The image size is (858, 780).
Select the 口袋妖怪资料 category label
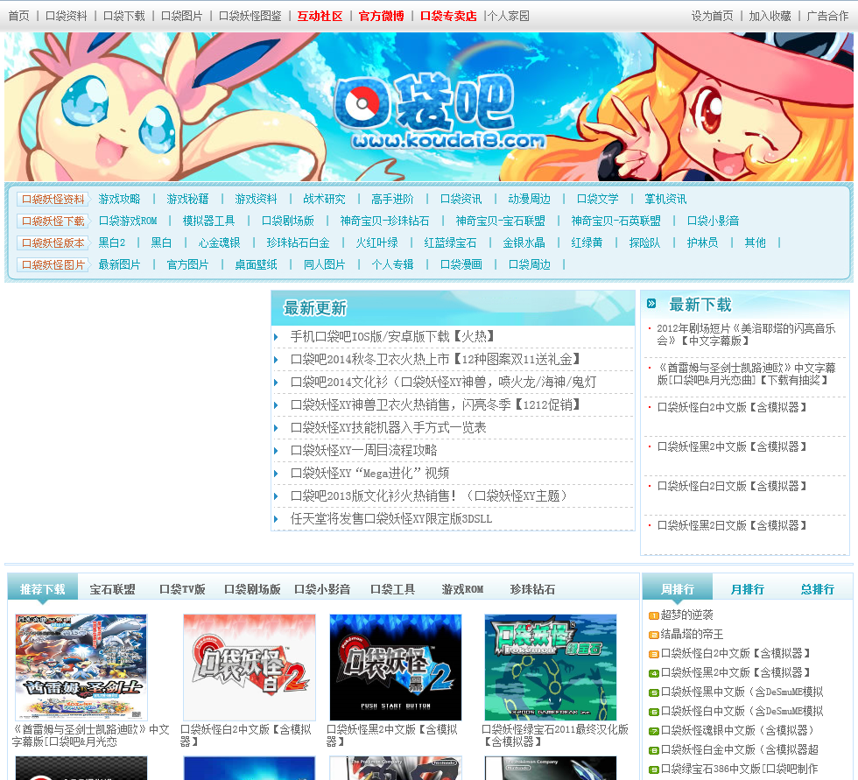click(x=53, y=199)
